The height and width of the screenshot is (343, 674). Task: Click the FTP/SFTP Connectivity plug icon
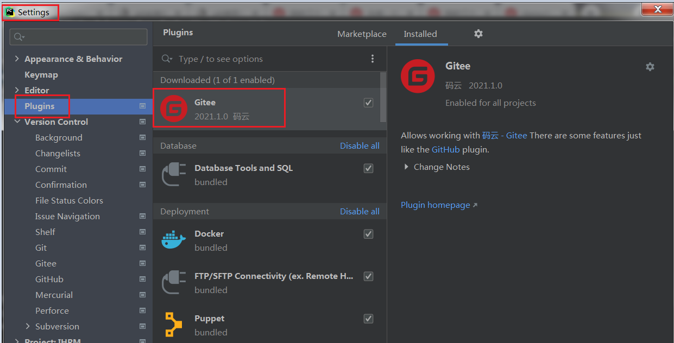point(174,283)
